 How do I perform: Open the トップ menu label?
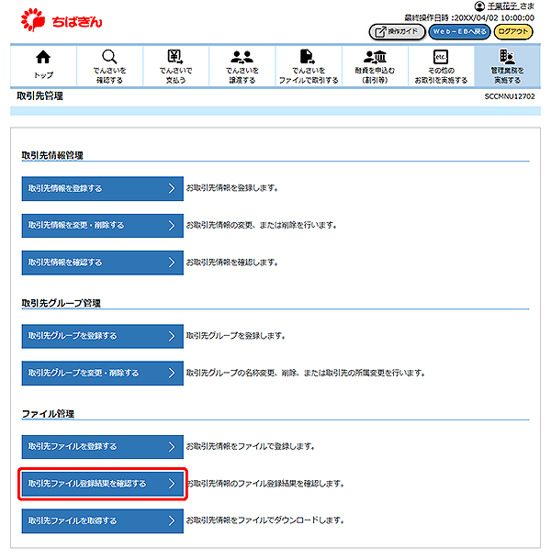[x=43, y=75]
